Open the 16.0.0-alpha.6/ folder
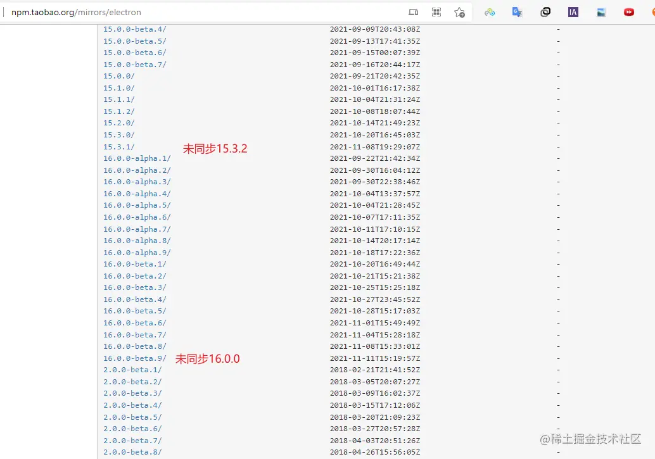 tap(137, 217)
